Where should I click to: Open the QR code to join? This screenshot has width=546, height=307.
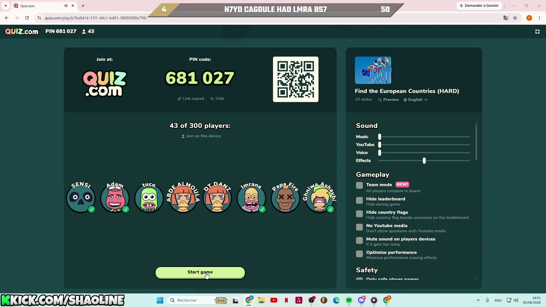point(296,79)
